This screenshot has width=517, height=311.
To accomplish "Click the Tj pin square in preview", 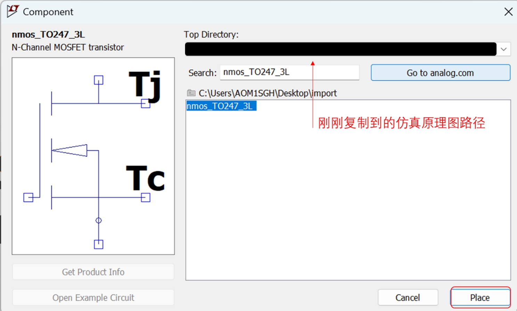I will click(146, 104).
